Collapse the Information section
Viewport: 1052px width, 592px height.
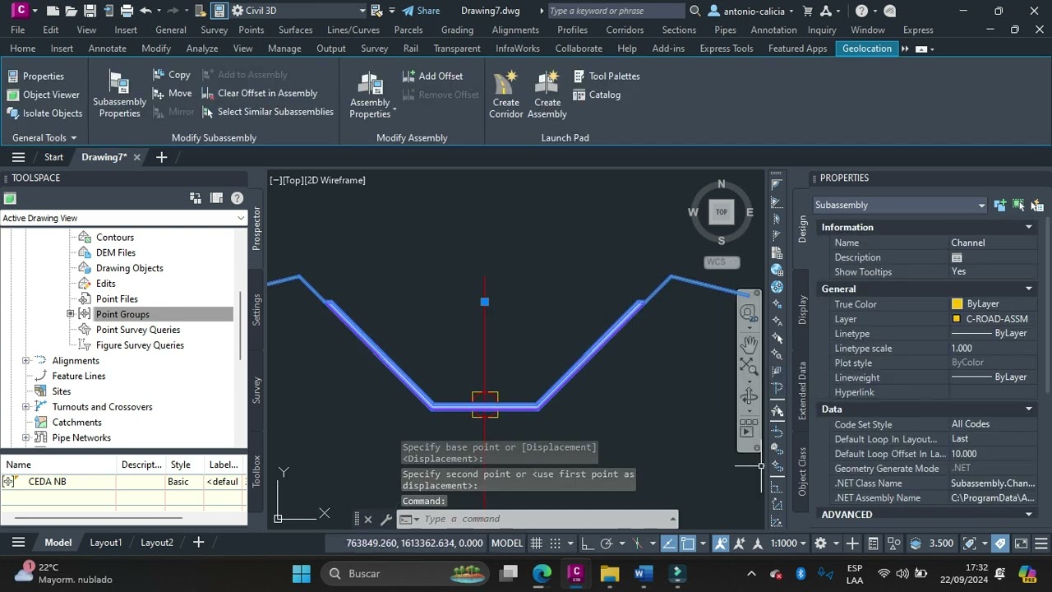click(1028, 227)
